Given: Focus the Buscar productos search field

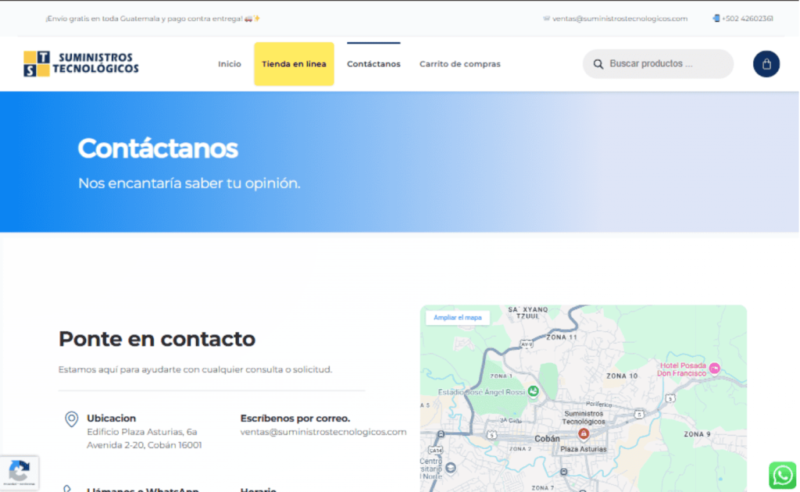Looking at the screenshot, I should coord(664,64).
